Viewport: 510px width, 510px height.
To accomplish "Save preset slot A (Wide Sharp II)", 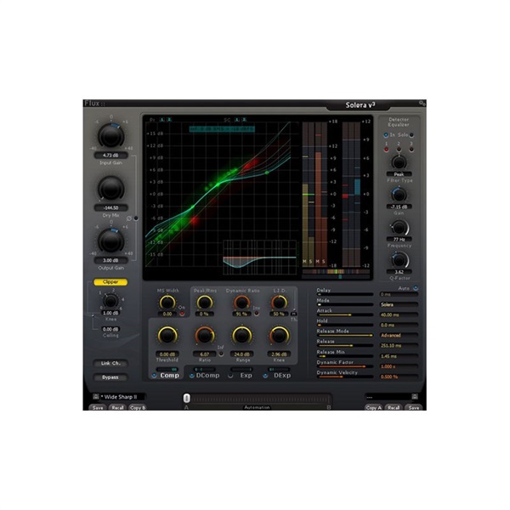I will (x=98, y=407).
